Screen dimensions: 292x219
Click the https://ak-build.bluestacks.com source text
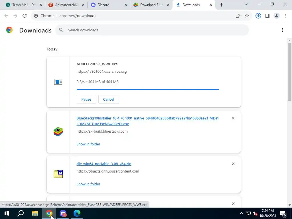point(102,131)
